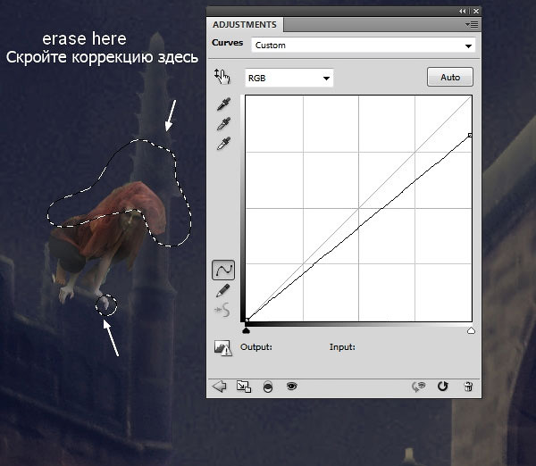The width and height of the screenshot is (536, 466).
Task: Pick the white point eyedropper
Action: (223, 144)
